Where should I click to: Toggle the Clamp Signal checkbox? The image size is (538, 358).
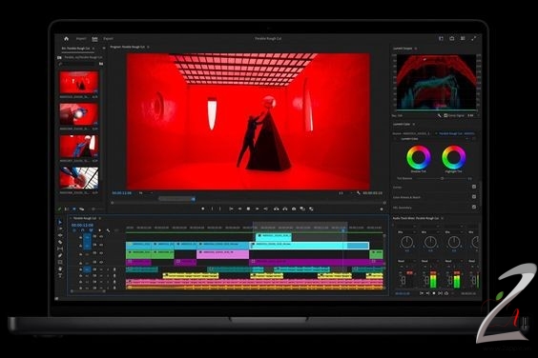point(445,116)
